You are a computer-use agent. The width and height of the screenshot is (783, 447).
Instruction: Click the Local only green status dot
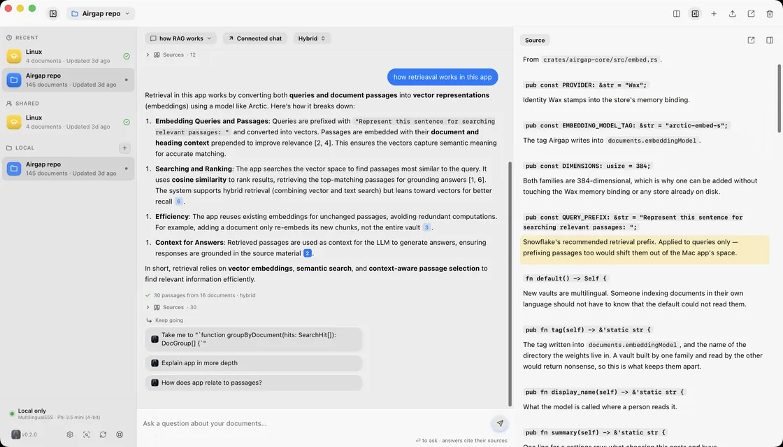pyautogui.click(x=11, y=413)
